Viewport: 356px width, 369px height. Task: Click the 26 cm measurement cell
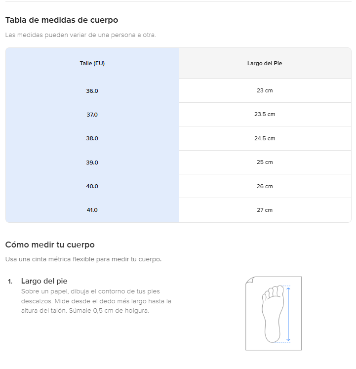click(265, 186)
